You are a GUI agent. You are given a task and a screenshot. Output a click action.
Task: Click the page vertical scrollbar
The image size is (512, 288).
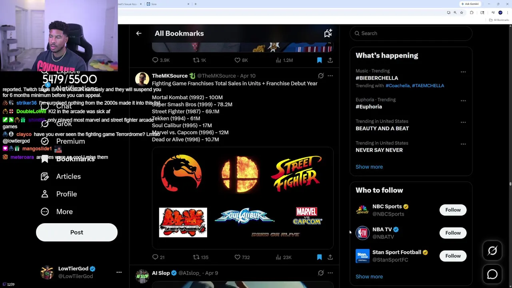tap(510, 184)
